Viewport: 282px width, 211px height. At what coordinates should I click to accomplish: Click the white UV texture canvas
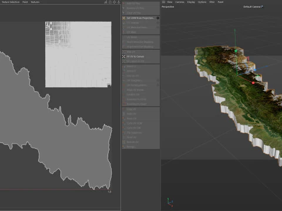(x=78, y=55)
